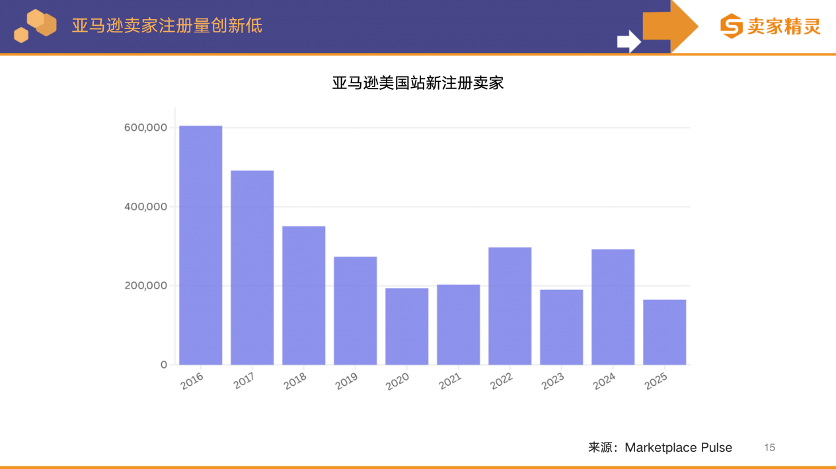Select the 2022 bar in the chart
Viewport: 836px width, 469px height.
point(510,304)
